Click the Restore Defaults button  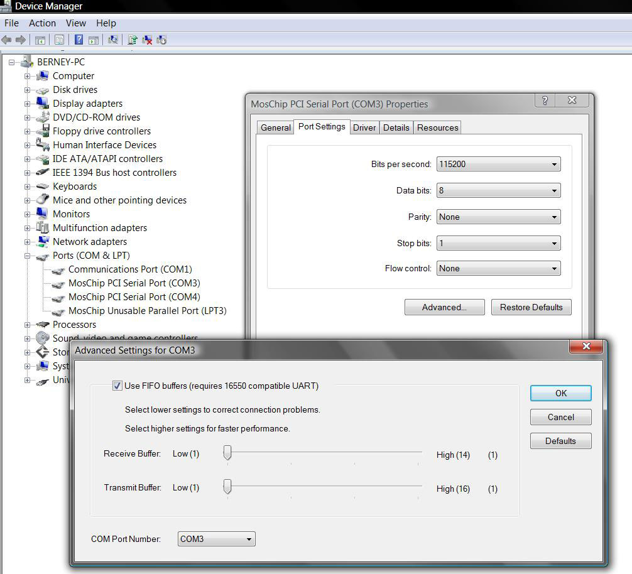click(531, 307)
